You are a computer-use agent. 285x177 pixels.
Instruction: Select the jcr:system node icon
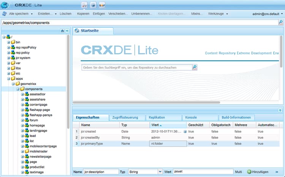(x=13, y=58)
